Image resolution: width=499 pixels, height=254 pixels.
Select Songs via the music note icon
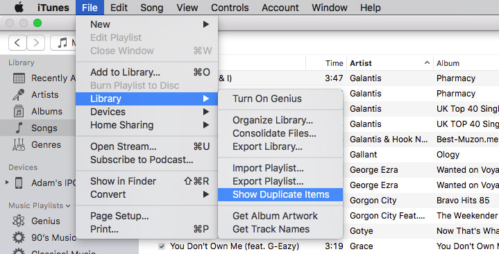coord(19,128)
